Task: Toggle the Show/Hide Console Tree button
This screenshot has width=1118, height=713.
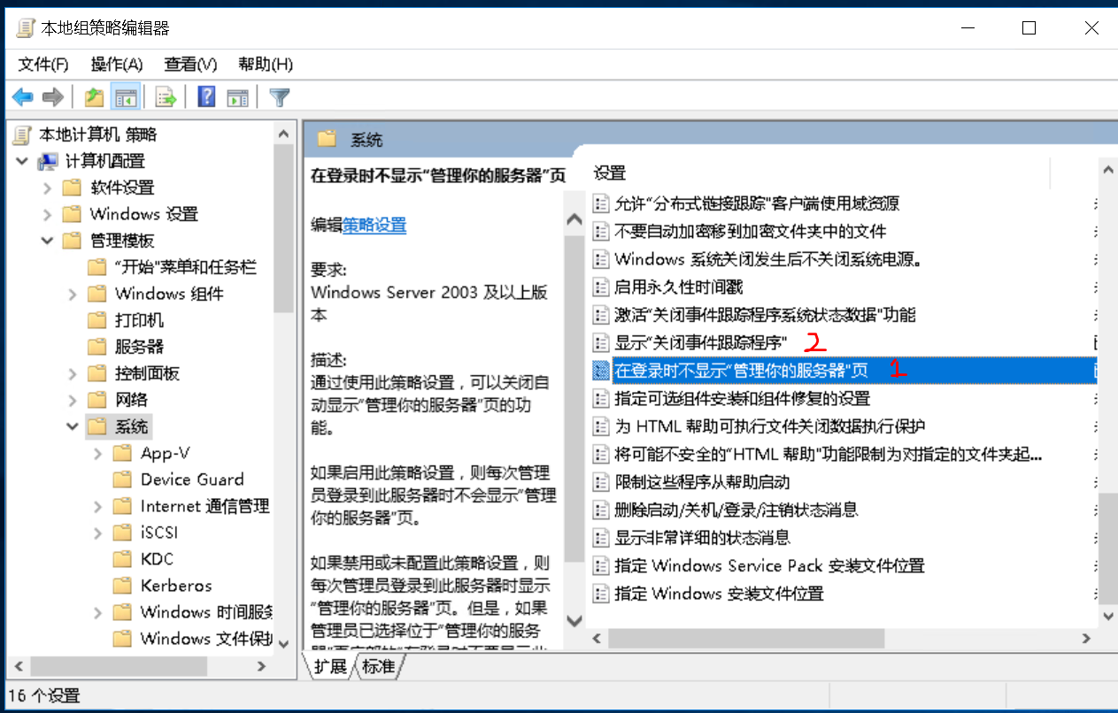Action: pos(127,97)
